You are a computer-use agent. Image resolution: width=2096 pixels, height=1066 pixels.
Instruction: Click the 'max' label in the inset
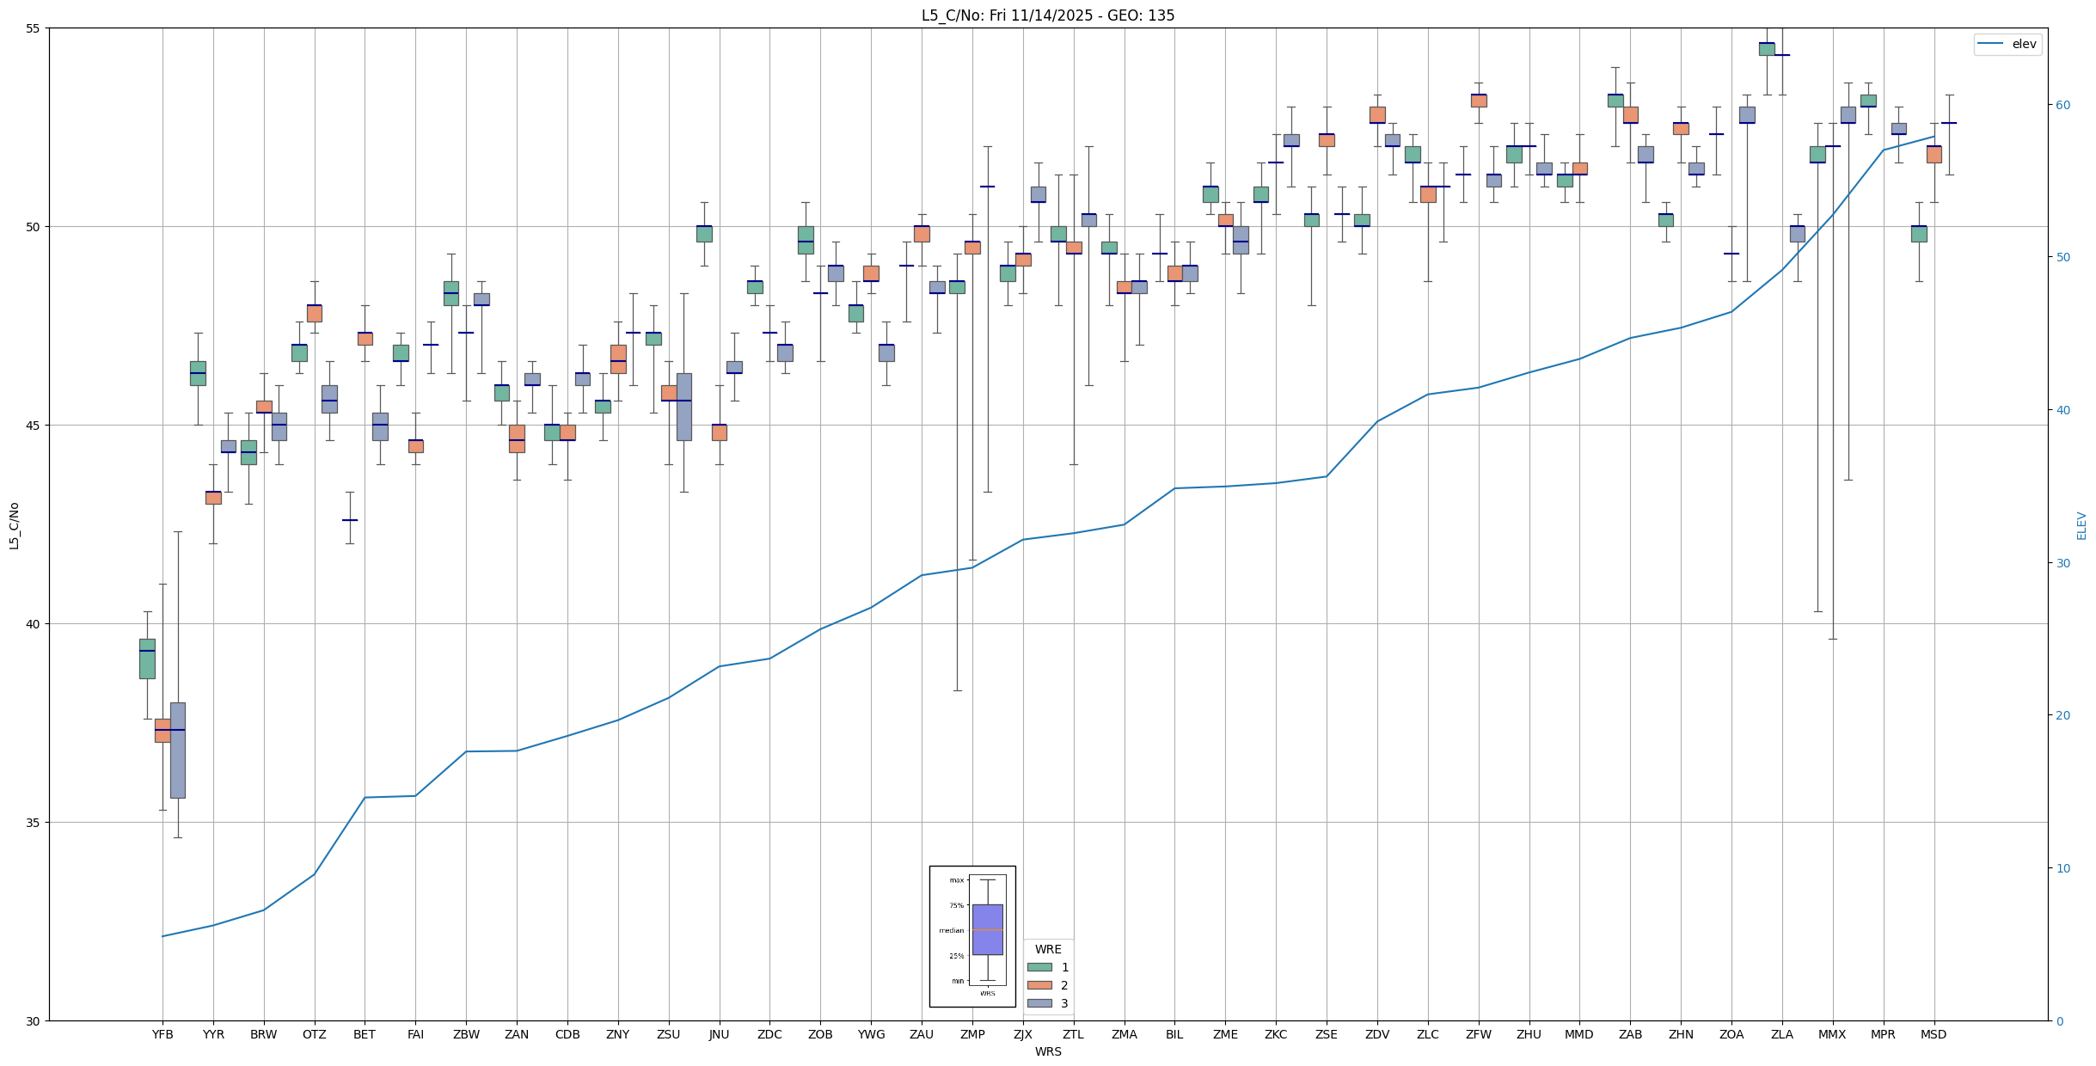[x=956, y=880]
